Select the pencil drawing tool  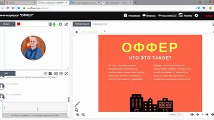click(77, 104)
